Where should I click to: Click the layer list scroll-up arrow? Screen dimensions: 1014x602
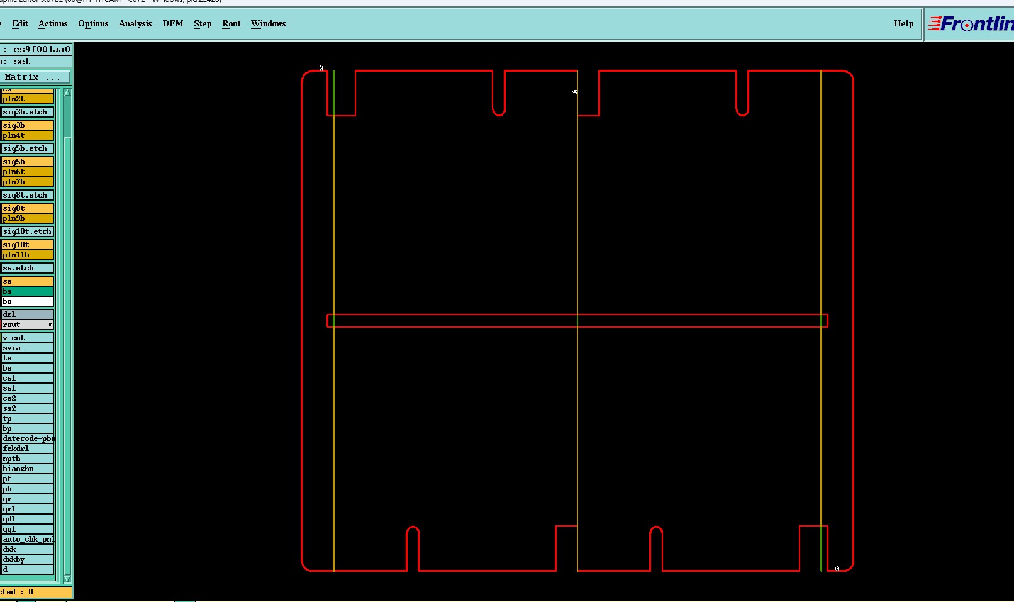(67, 93)
